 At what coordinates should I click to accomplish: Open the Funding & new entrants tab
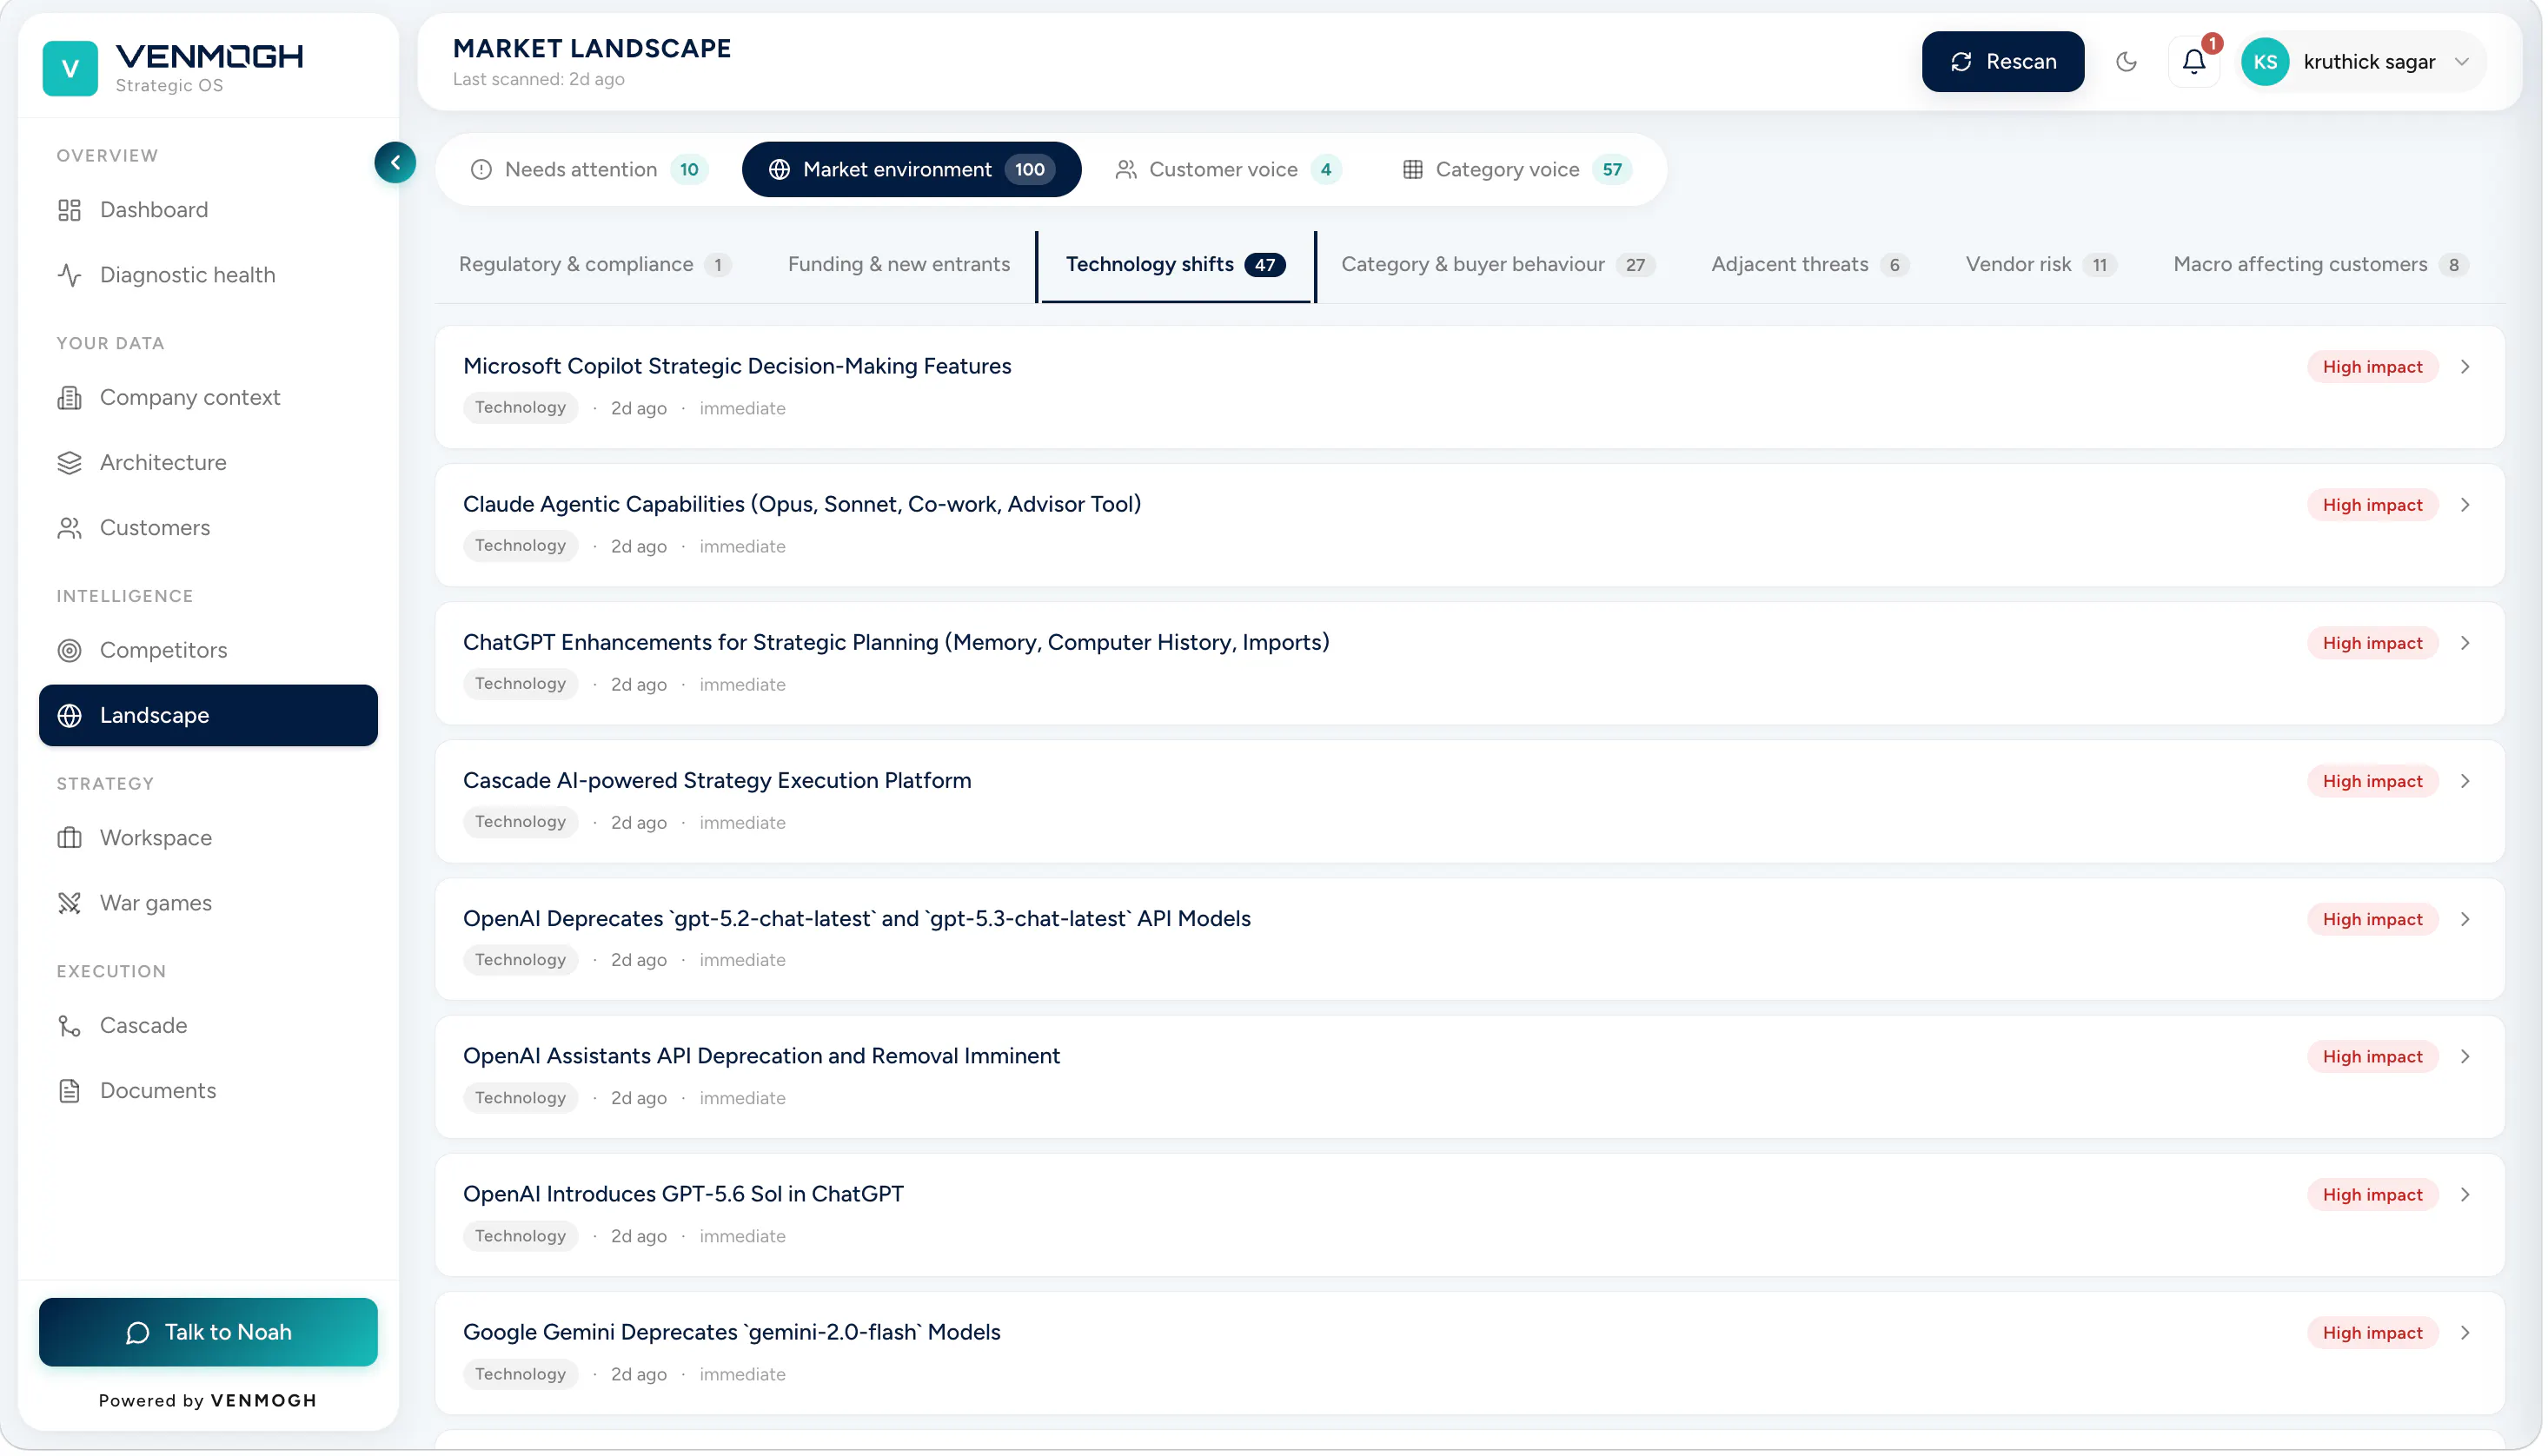click(x=900, y=265)
